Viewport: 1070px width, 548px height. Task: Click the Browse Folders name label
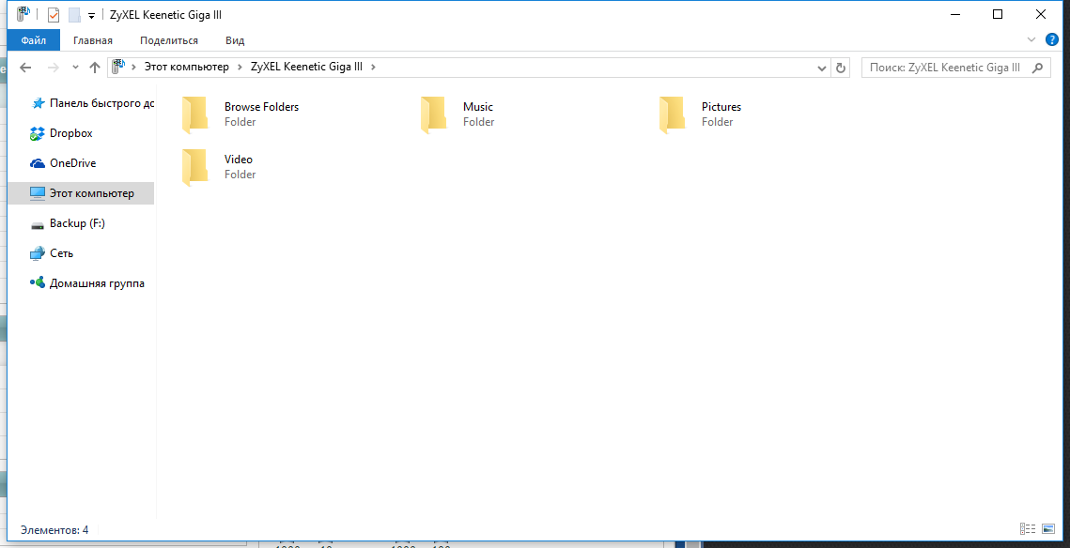(261, 106)
